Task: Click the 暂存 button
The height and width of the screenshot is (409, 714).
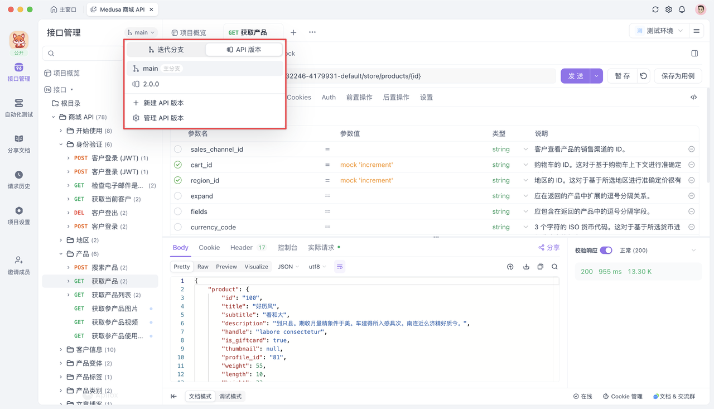Action: [623, 76]
